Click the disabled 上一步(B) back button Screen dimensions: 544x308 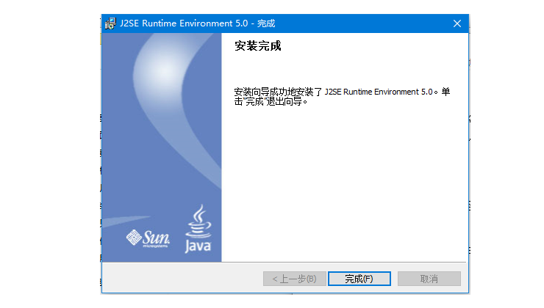pos(294,279)
